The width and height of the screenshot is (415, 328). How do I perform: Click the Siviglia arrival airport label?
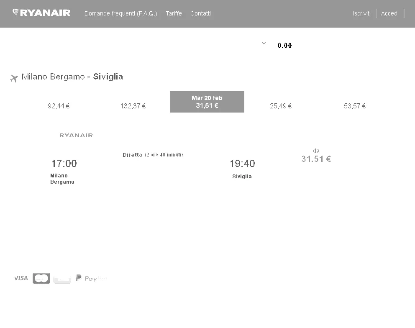click(242, 176)
